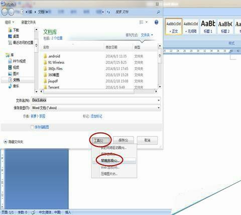Choose Web 选项 in the tools menu
Viewport: 241px width, 215px height.
pos(110,167)
